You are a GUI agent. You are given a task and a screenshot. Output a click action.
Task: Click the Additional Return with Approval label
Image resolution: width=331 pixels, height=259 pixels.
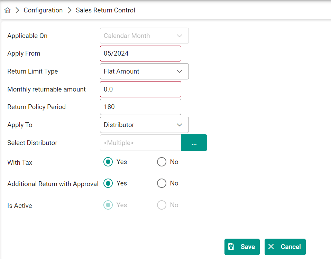[53, 184]
